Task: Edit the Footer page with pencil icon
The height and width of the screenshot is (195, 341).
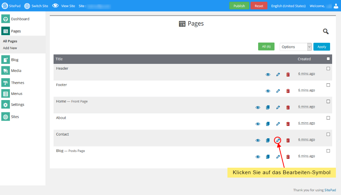Action: [278, 91]
